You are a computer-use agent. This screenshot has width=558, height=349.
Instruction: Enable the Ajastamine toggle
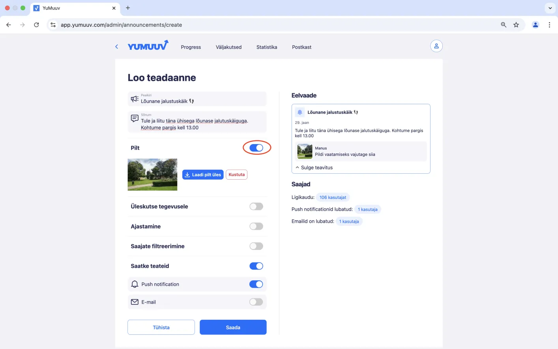[256, 226]
